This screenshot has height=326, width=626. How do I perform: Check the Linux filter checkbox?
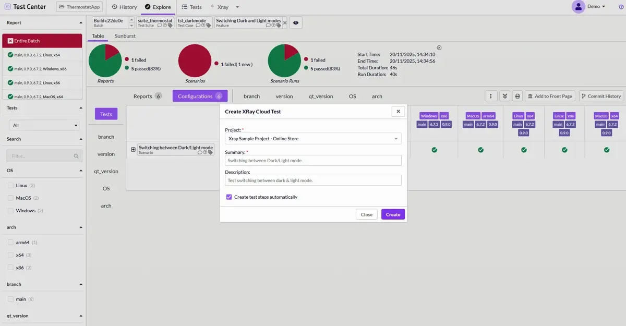11,185
